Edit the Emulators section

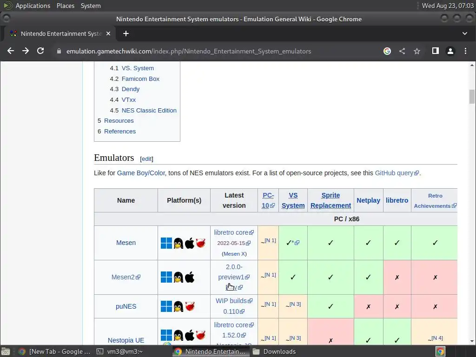[146, 159]
